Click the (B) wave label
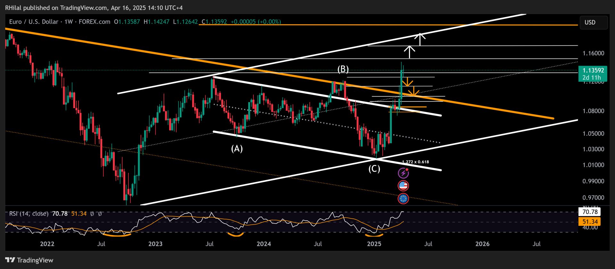The width and height of the screenshot is (615, 269). pos(343,69)
